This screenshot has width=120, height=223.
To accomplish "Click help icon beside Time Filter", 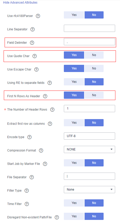I will (27, 204).
